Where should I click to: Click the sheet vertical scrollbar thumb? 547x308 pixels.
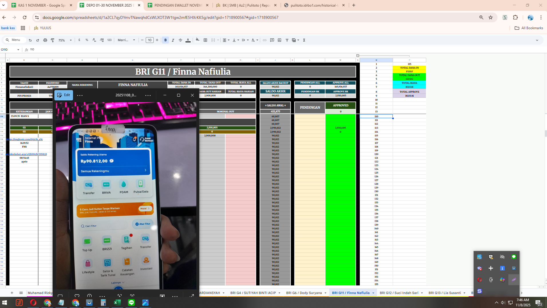point(546,134)
